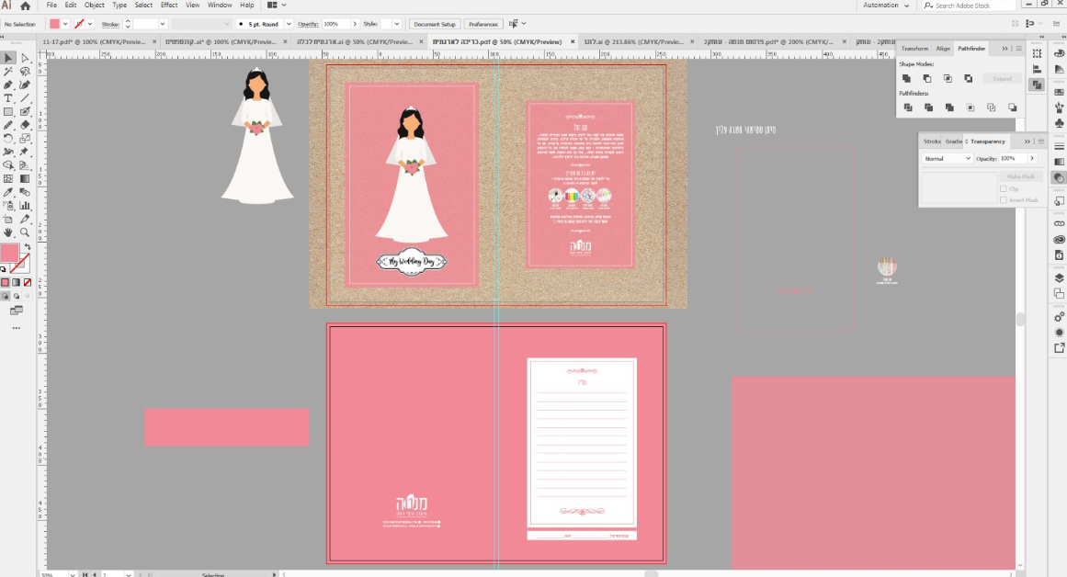
Task: Click the pink Fill color swatch
Action: point(9,253)
